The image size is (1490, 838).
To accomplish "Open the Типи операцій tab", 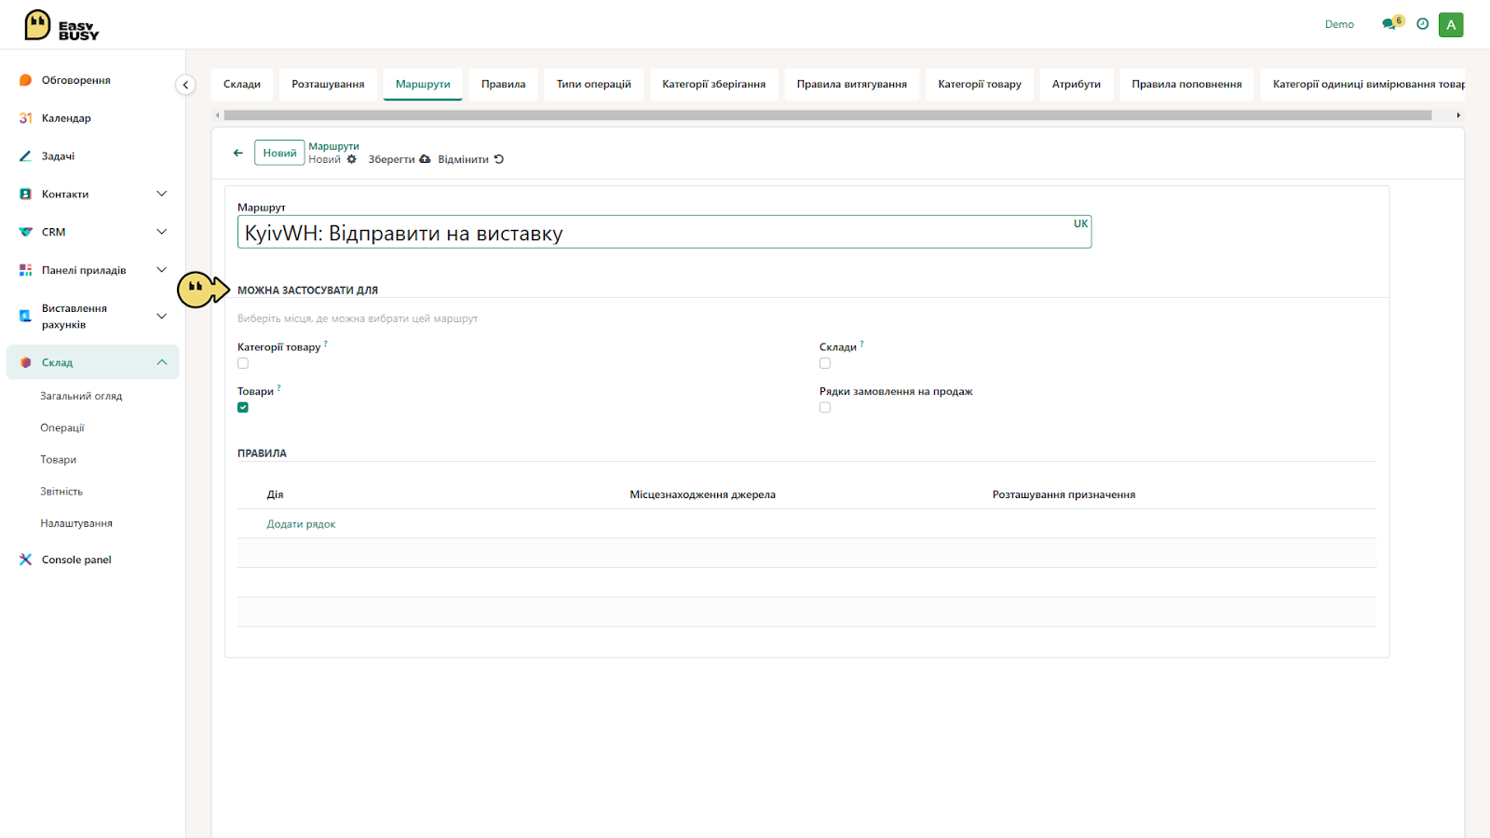I will tap(594, 84).
